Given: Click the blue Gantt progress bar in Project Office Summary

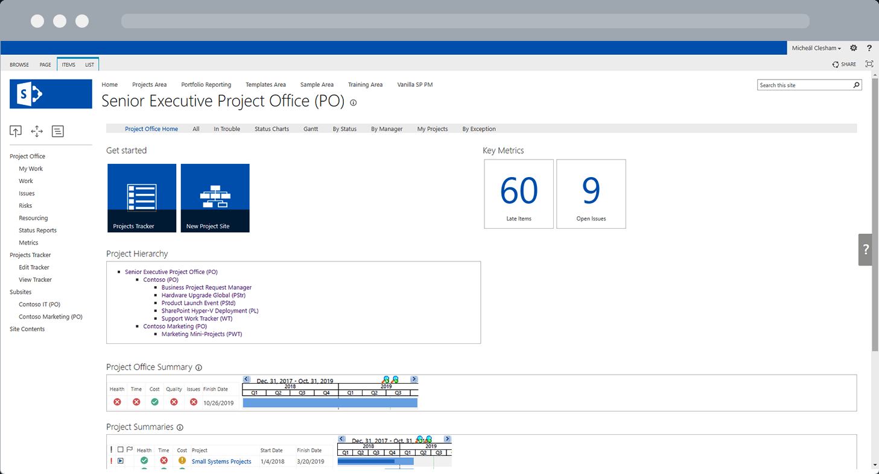Looking at the screenshot, I should [x=330, y=402].
